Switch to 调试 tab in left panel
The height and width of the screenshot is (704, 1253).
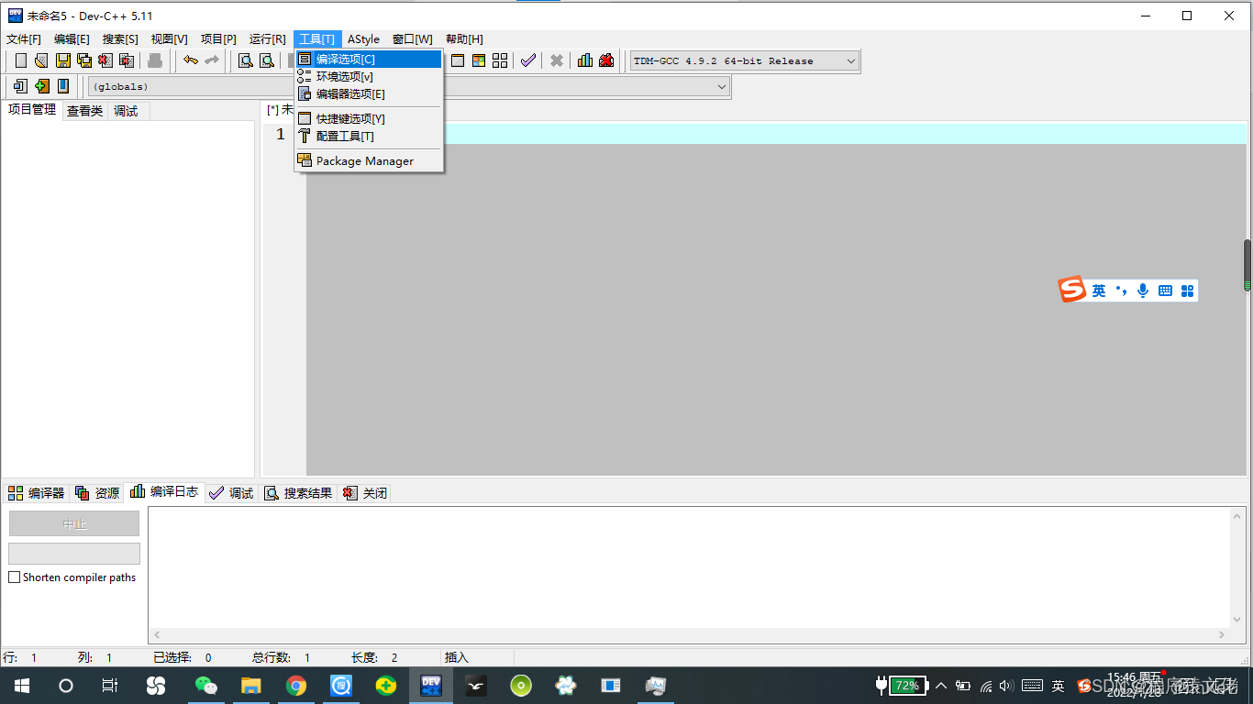[127, 111]
